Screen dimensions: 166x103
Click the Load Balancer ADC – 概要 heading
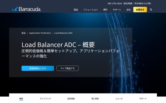[x=58, y=45]
